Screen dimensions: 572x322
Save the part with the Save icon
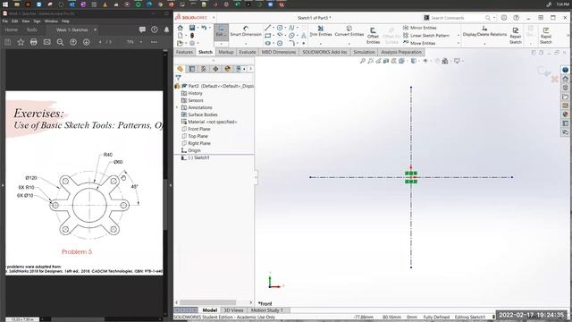tap(192, 28)
